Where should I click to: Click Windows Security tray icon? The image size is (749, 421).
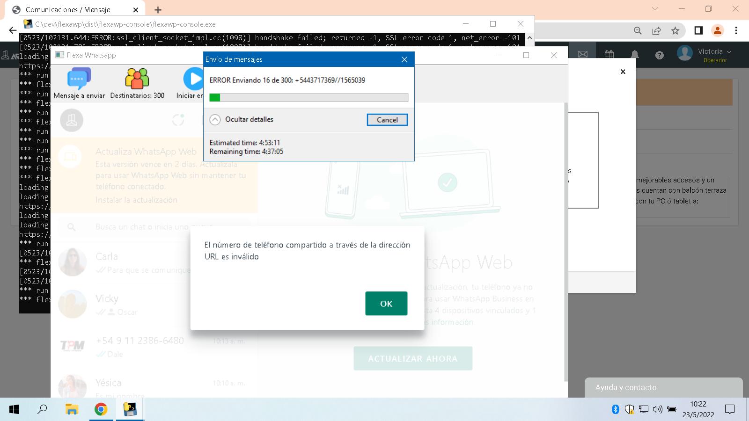pyautogui.click(x=630, y=409)
